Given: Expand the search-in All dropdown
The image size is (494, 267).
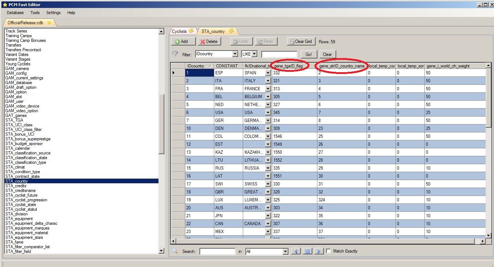Looking at the screenshot, I should pos(285,251).
